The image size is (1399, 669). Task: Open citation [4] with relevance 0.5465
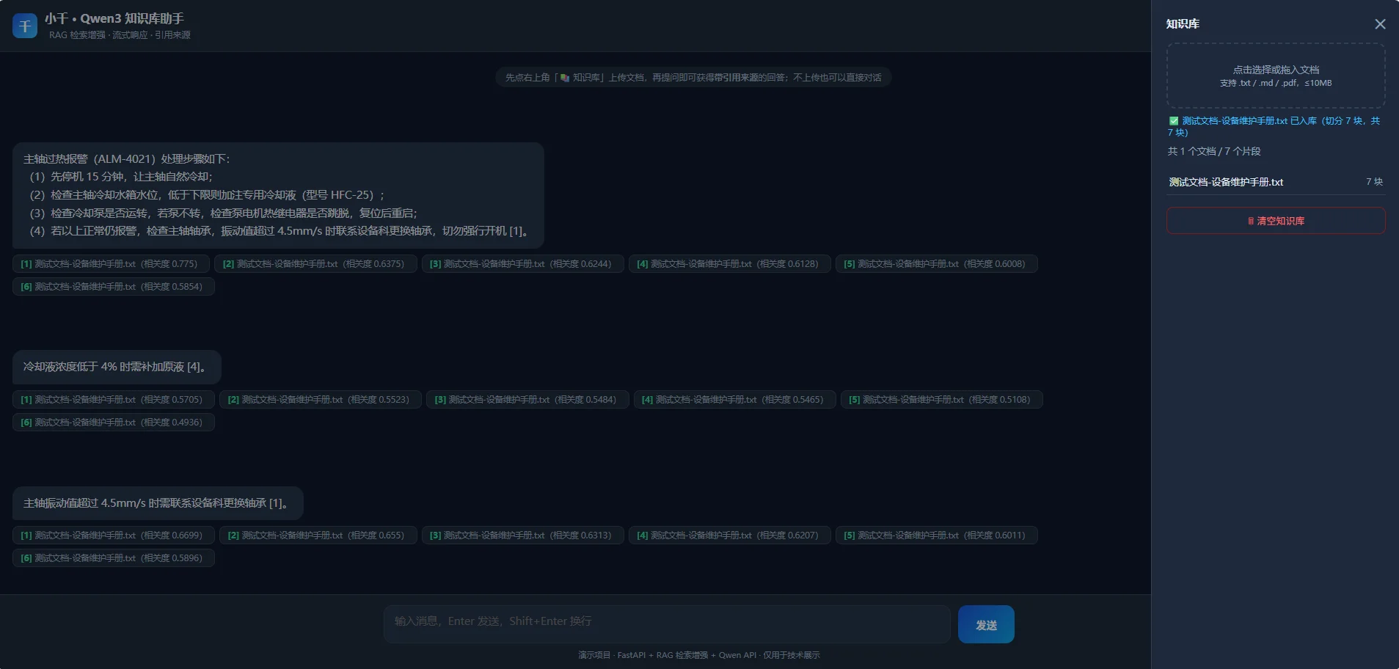point(734,400)
